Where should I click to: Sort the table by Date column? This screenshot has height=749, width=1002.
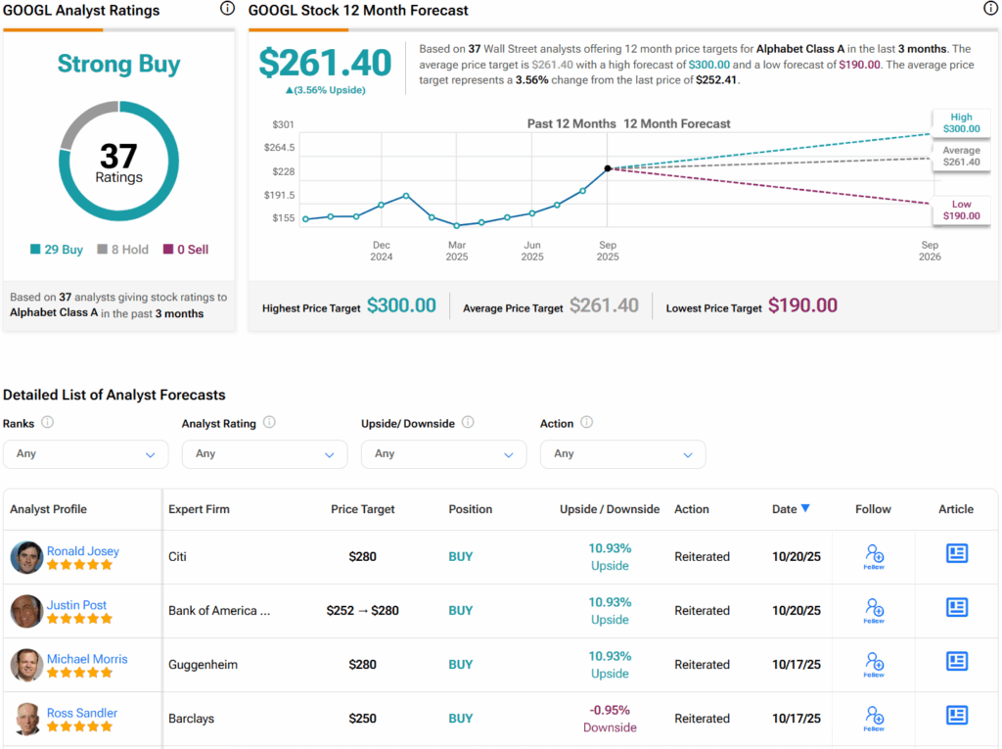coord(790,509)
